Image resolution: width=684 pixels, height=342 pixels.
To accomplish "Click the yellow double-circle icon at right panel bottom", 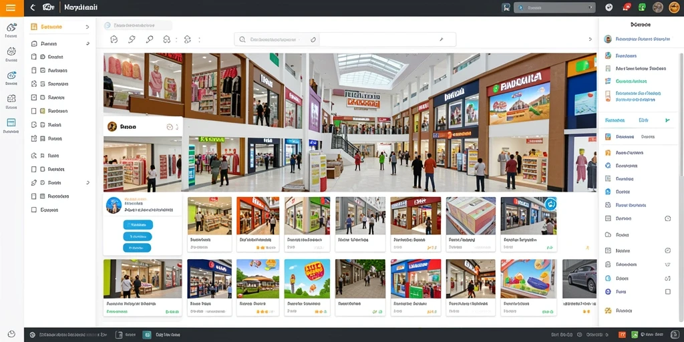I will [608, 311].
